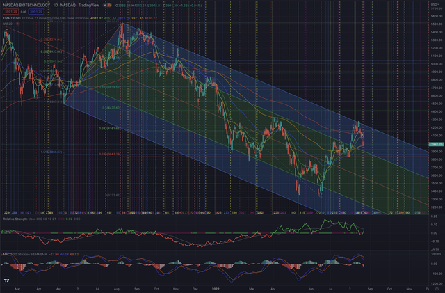Click the 2022 label on time axis
The height and width of the screenshot is (293, 445).
[x=216, y=289]
